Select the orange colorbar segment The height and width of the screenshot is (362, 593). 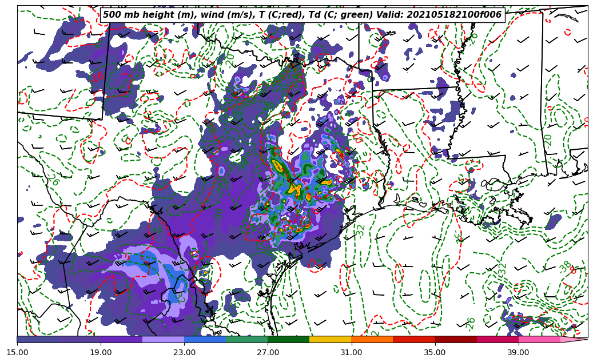372,339
